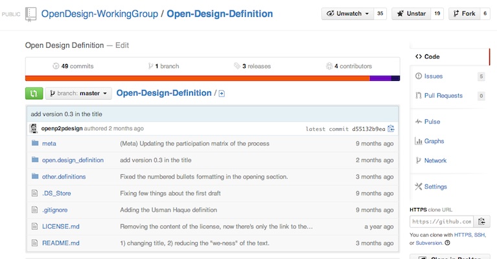497x259 pixels.
Task: Click the meta folder icon
Action: (x=35, y=143)
